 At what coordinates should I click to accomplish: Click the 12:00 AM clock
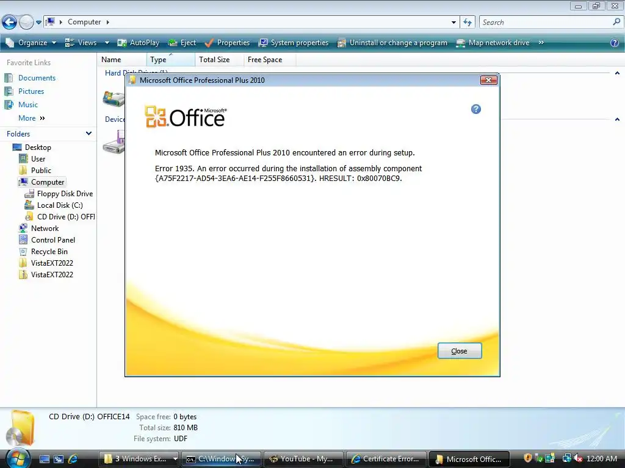[x=602, y=459]
